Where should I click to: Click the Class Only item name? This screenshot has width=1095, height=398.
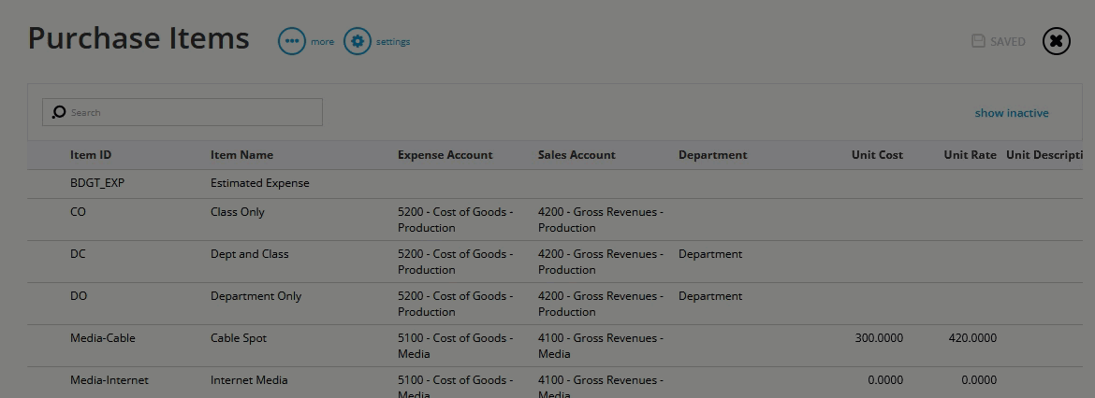(x=238, y=211)
